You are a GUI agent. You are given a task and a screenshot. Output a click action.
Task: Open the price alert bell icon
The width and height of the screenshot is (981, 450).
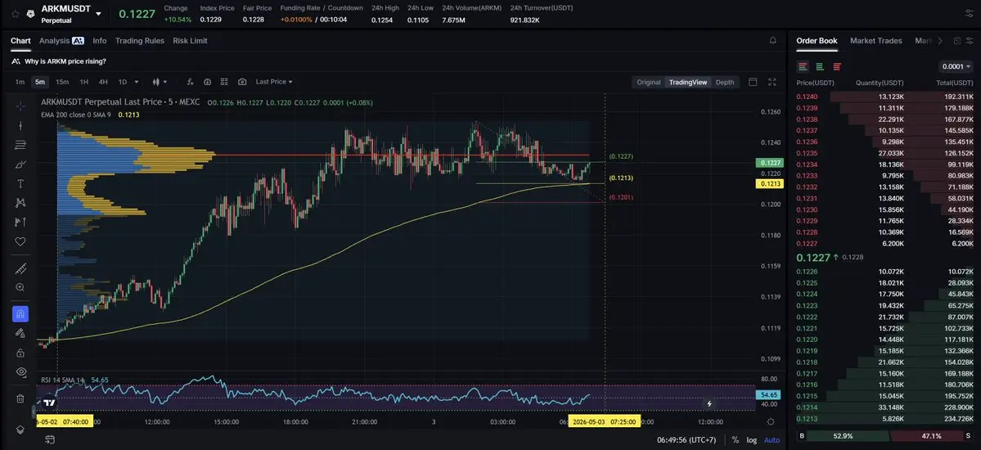coord(772,41)
